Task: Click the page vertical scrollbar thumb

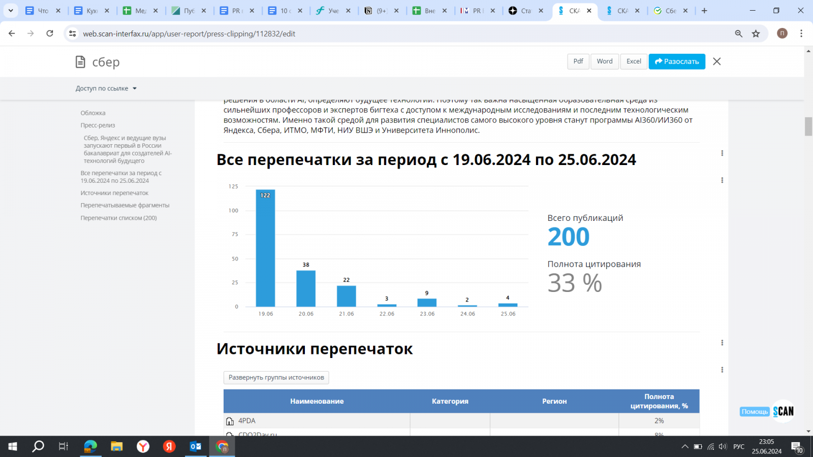Action: (808, 126)
